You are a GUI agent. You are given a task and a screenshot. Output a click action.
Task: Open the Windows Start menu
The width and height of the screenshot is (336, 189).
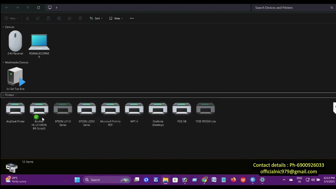point(77,180)
